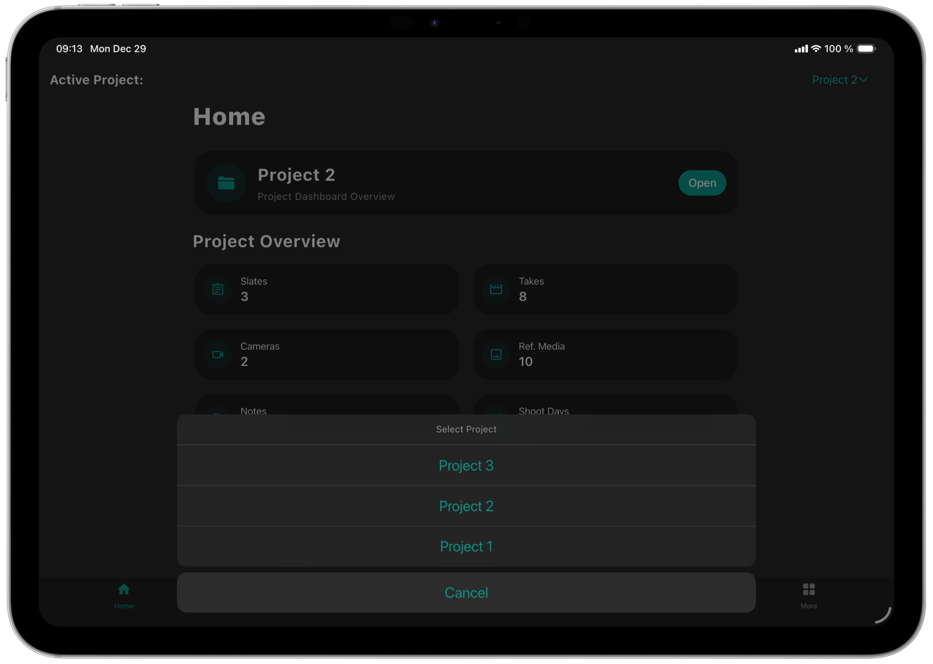Click the Slates clipboard icon
The image size is (933, 664).
click(218, 290)
